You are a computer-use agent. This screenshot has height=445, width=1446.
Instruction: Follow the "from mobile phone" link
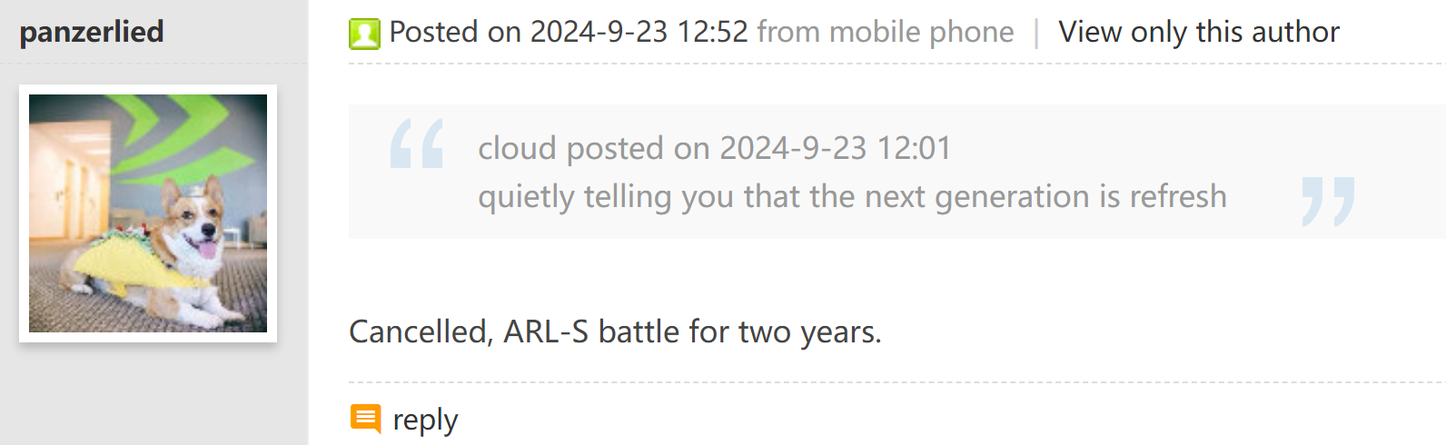(x=885, y=32)
